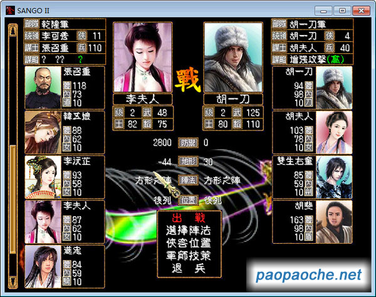Click the 韜 icon beside value 110
The height and width of the screenshot is (297, 376).
tap(237, 124)
